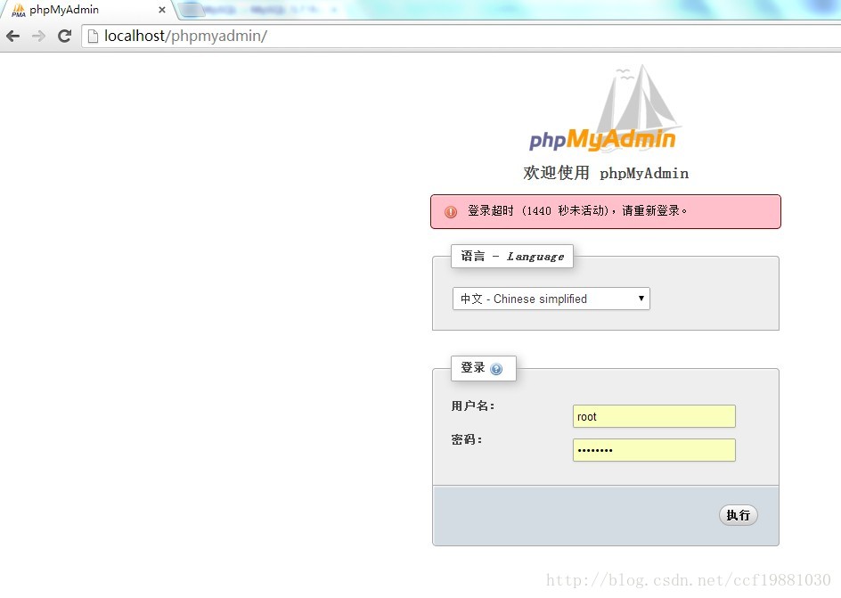Click the page icon in the address bar
The image size is (841, 598).
tap(93, 36)
